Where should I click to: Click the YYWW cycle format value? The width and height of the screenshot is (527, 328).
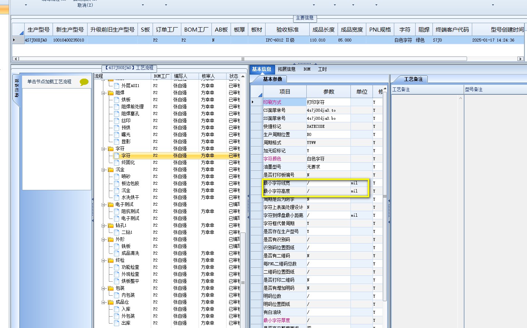point(311,143)
